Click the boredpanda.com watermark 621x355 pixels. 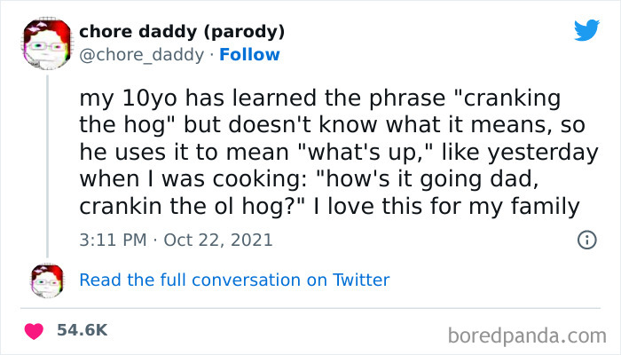[x=527, y=335]
